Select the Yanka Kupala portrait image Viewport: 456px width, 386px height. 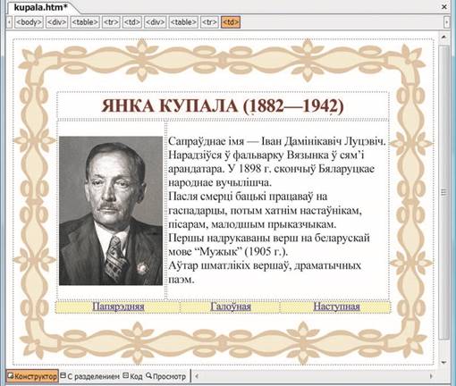coord(111,211)
